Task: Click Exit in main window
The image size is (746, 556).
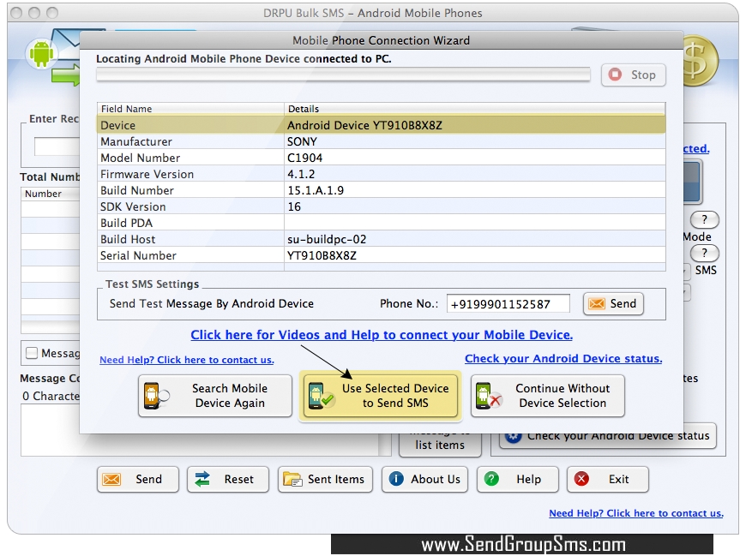Action: pos(608,479)
